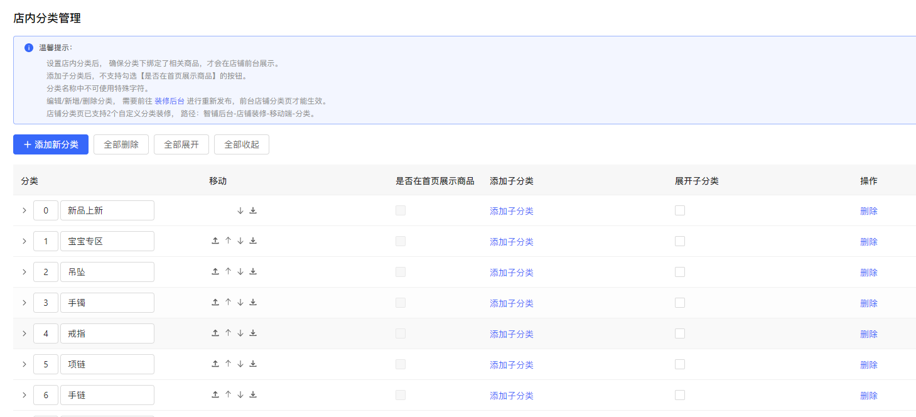The height and width of the screenshot is (417, 916).
Task: Move 新品上新 category down one position
Action: [x=240, y=210]
